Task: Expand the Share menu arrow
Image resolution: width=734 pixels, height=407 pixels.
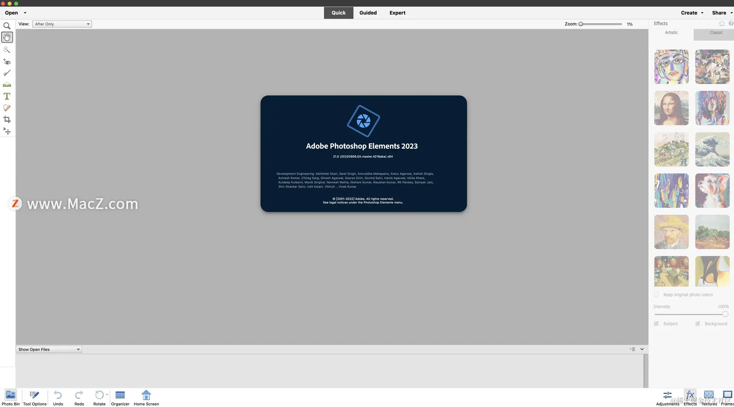Action: tap(731, 13)
